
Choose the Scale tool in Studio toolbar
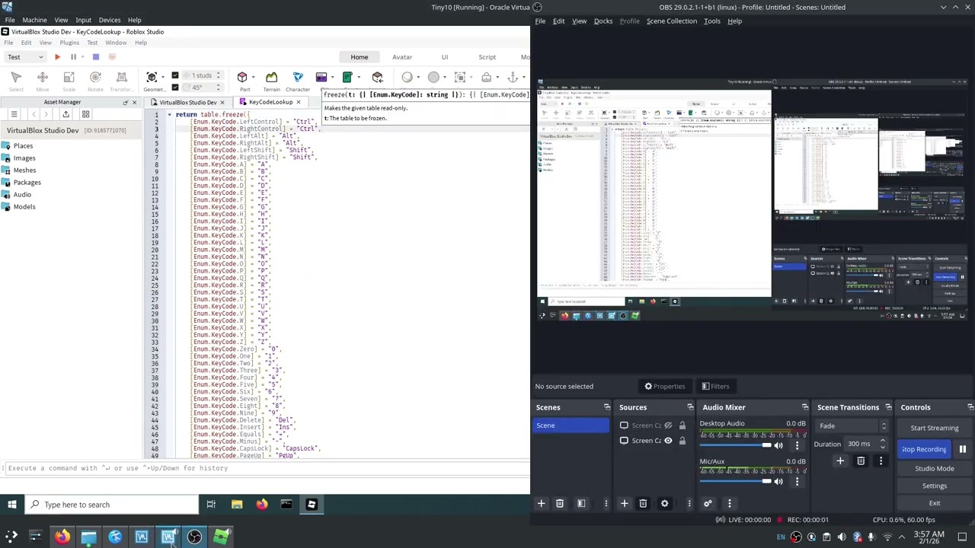coord(69,80)
